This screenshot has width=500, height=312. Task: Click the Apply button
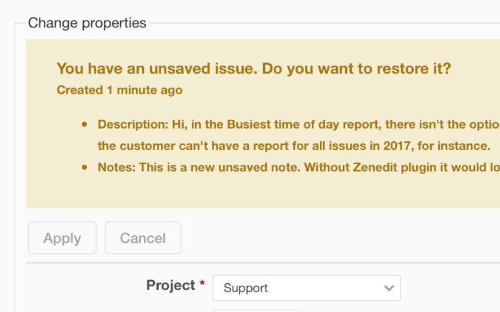62,238
